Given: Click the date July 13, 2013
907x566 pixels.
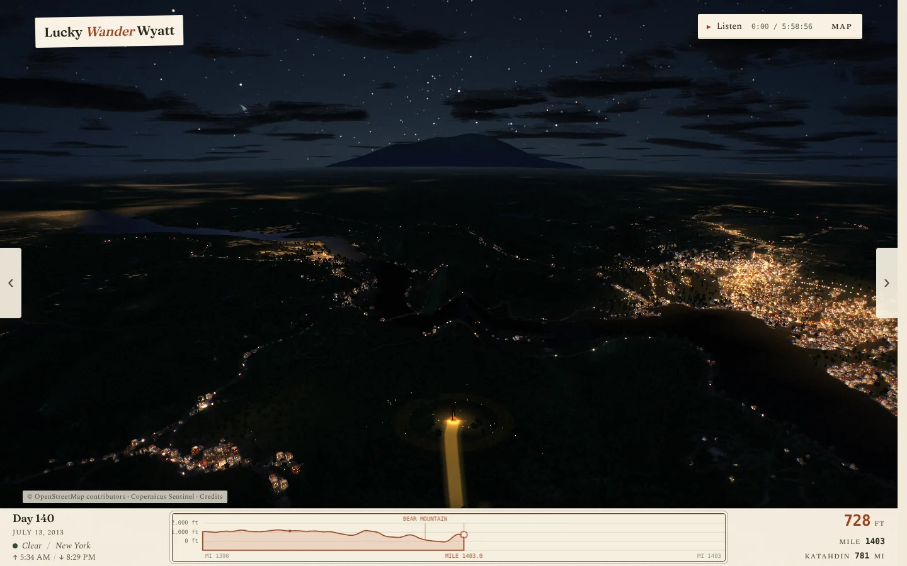Looking at the screenshot, I should (38, 532).
